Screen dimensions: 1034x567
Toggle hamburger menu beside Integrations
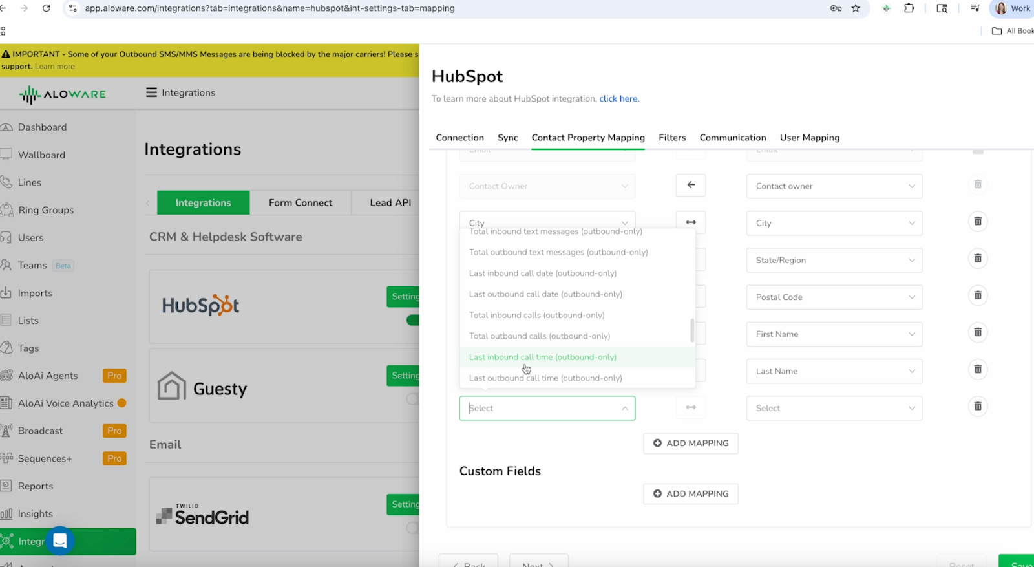[151, 92]
